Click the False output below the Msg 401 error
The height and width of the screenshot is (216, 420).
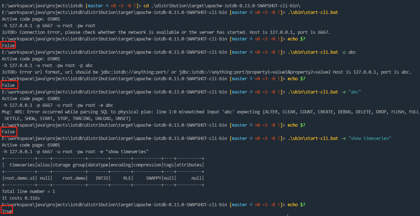pos(8,132)
